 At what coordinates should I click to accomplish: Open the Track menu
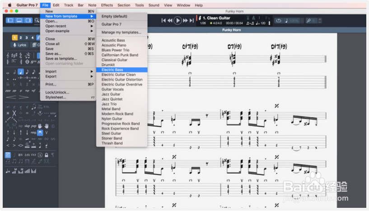point(69,5)
